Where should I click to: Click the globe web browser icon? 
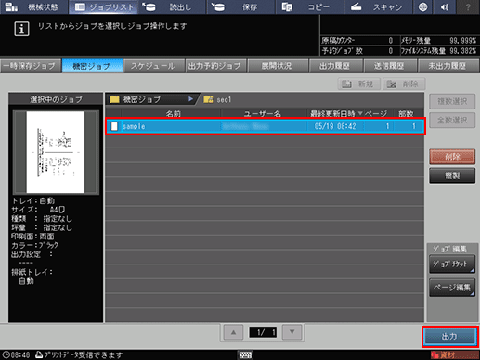(422, 6)
